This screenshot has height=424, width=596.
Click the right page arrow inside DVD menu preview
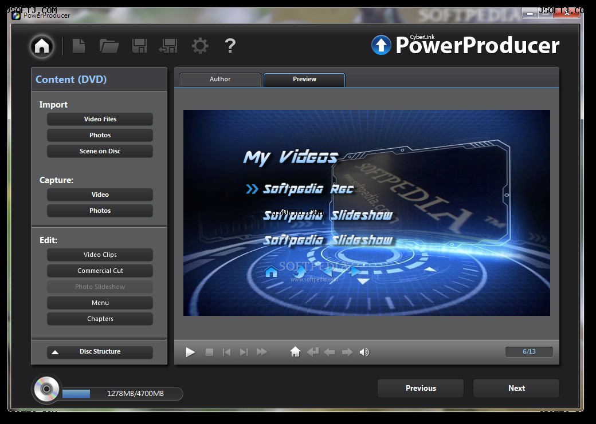coord(355,271)
